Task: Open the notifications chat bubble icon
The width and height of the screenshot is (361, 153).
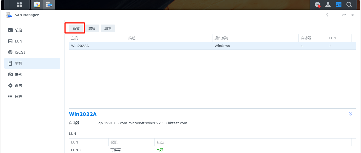Action: [x=317, y=5]
